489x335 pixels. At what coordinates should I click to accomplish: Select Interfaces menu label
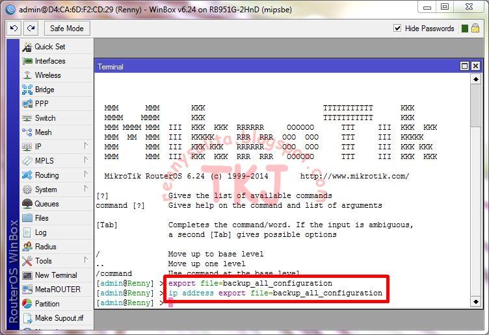coord(50,61)
